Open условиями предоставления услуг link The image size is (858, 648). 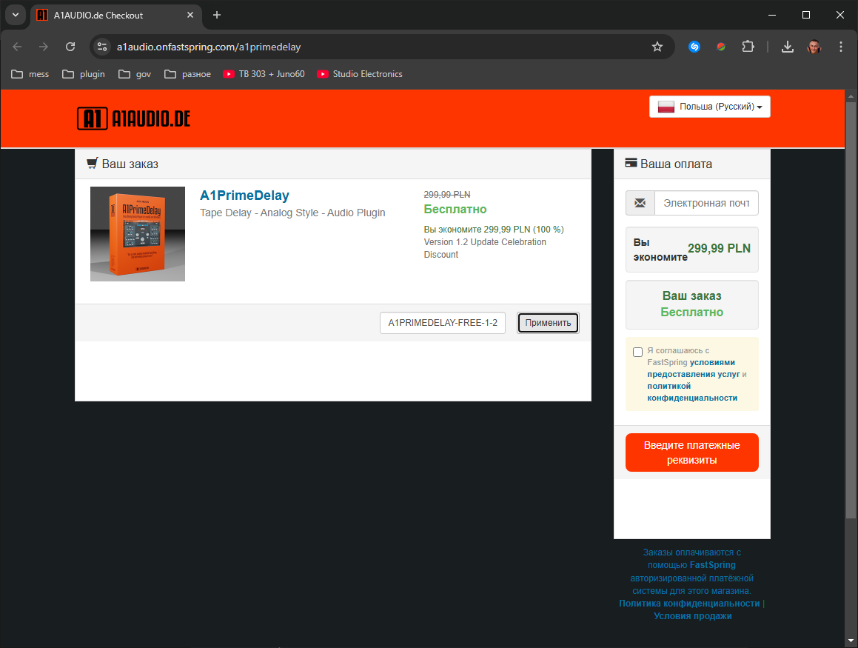point(693,368)
